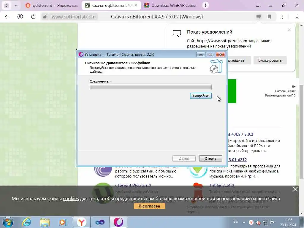The height and width of the screenshot is (228, 304).
Task: Click the browser back arrow
Action: [x=7, y=17]
